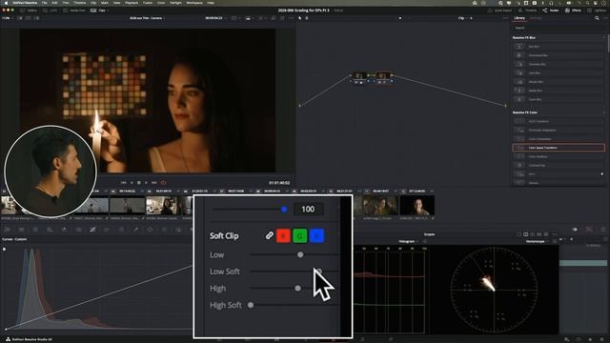Adjust the Soft Clip High slider handle
This screenshot has width=610, height=343.
[x=297, y=288]
